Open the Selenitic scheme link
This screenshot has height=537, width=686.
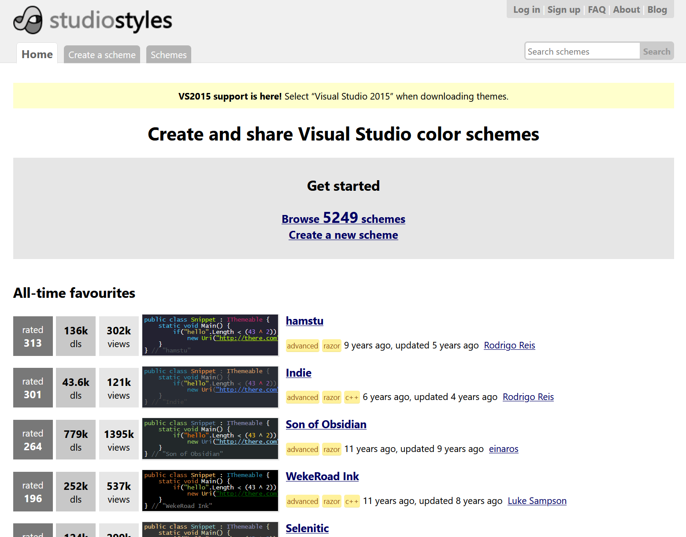(307, 528)
